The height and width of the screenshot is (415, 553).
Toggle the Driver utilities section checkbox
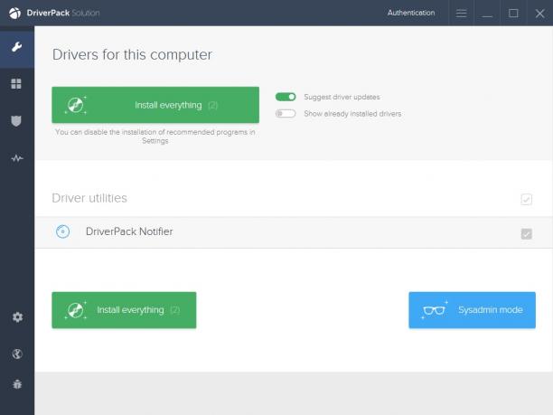point(526,199)
